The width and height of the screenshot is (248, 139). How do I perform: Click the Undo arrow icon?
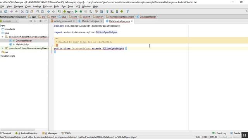tap(12, 12)
